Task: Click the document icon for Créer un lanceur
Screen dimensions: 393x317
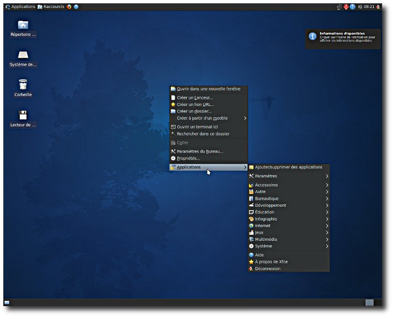Action: pos(173,97)
